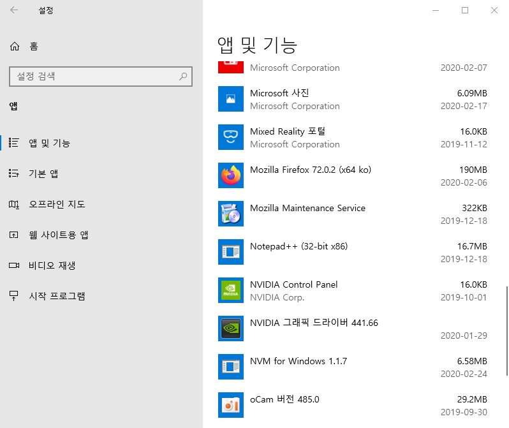The height and width of the screenshot is (428, 509).
Task: Click the 설정 검색 search field
Action: click(x=92, y=77)
